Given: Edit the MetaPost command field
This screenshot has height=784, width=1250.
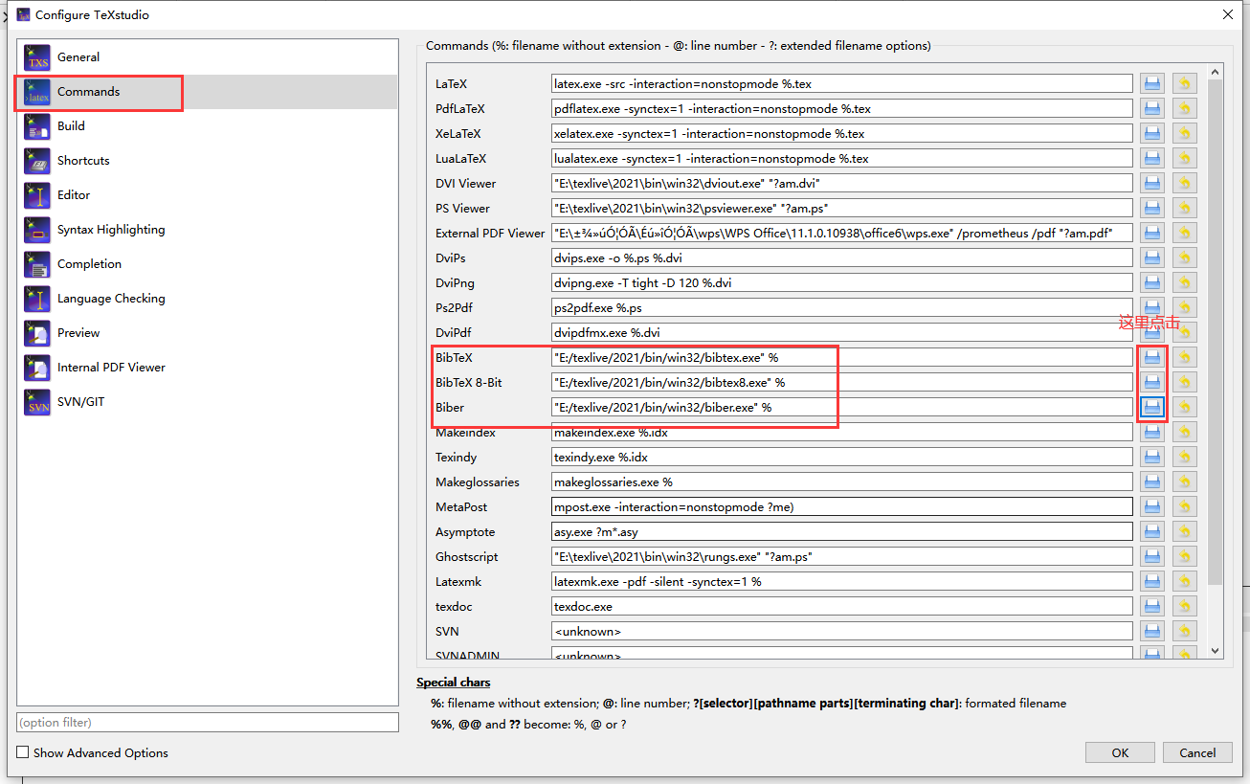Looking at the screenshot, I should click(842, 506).
